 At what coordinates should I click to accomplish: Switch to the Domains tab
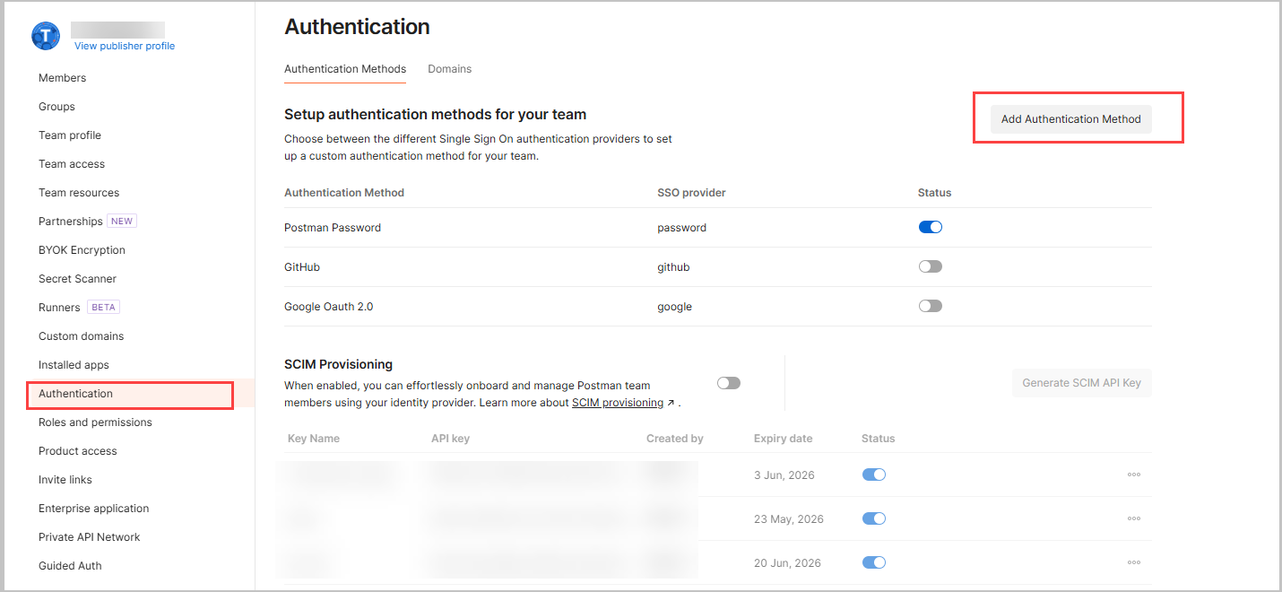(449, 69)
